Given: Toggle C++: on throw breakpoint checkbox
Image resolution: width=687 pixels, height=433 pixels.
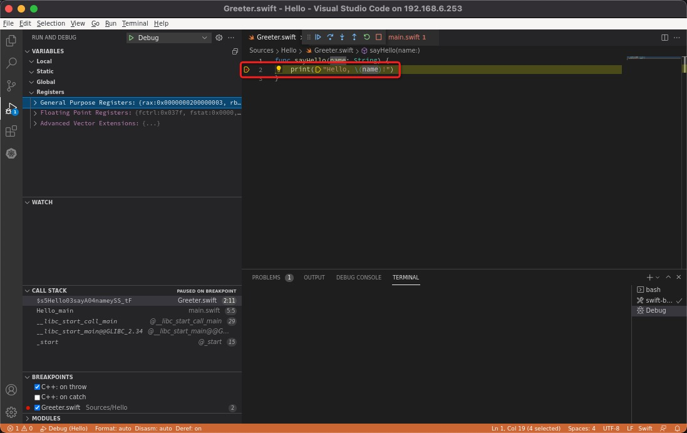Looking at the screenshot, I should coord(37,387).
